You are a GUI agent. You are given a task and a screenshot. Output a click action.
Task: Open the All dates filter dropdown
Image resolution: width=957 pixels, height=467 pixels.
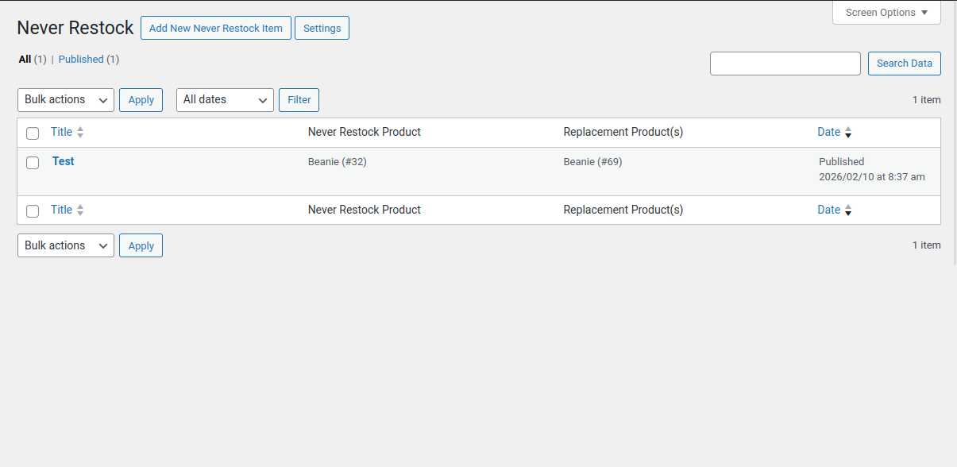225,100
